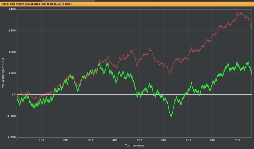This screenshot has height=149, width=254.
Task: Click the $0 y-axis label
Action: 14,95
